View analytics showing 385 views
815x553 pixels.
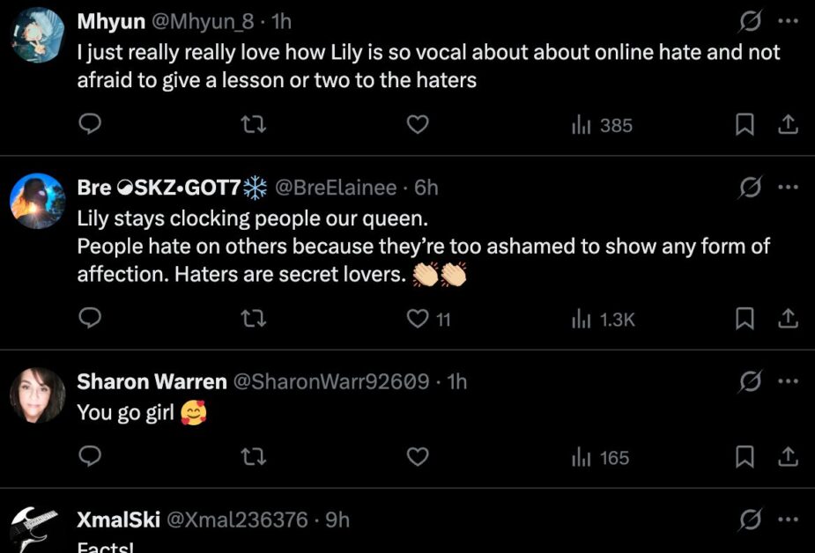(602, 125)
